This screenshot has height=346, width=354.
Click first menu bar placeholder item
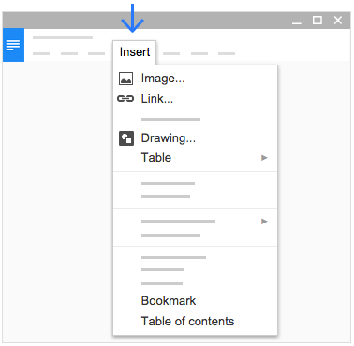point(41,53)
